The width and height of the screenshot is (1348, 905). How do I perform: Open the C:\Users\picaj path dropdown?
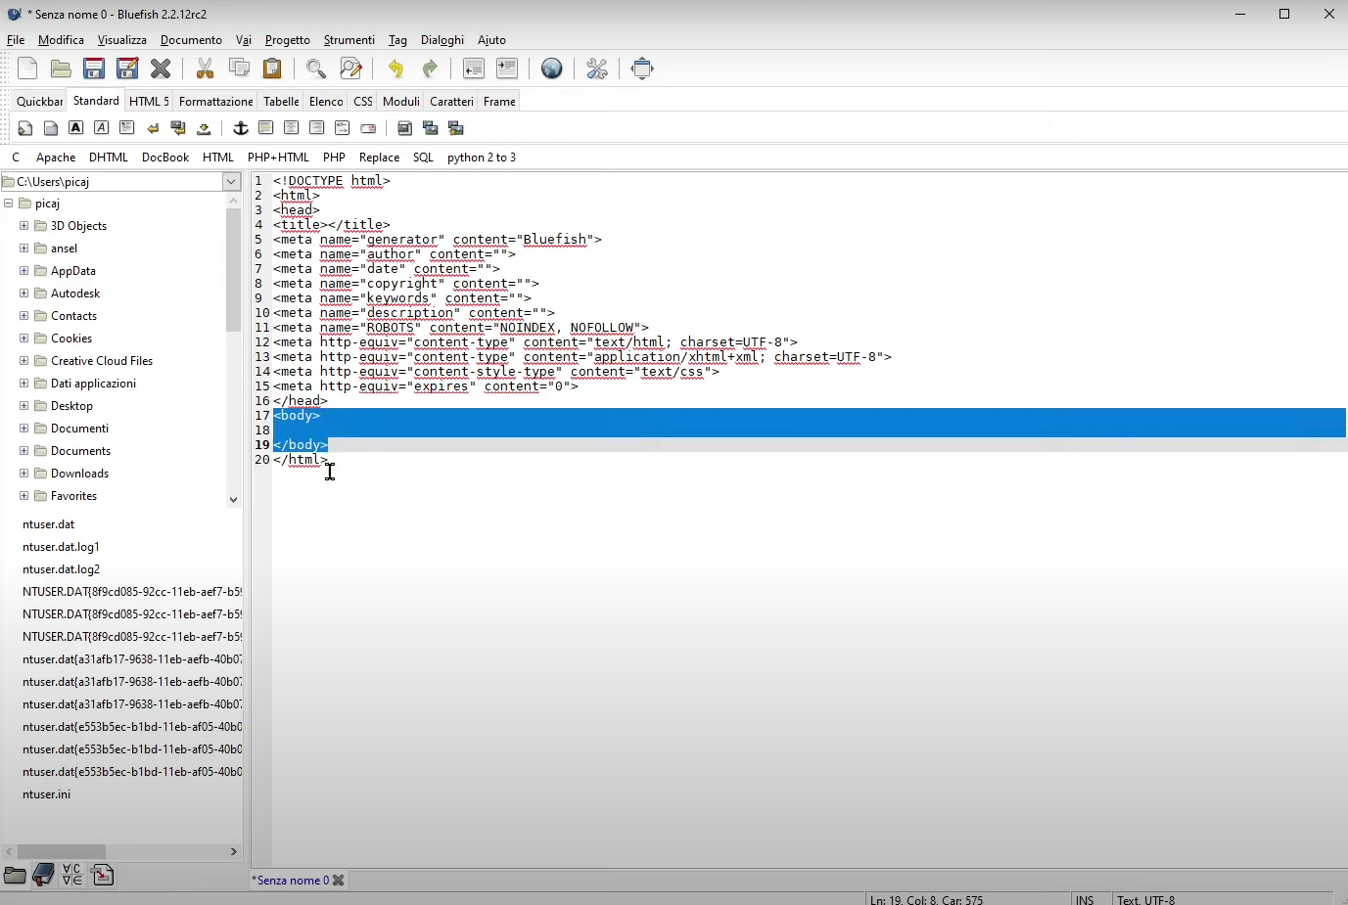231,182
